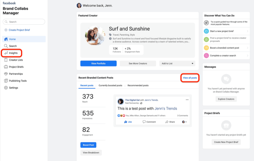
Task: Switch to Currently boosted posts tab
Action: tap(110, 85)
